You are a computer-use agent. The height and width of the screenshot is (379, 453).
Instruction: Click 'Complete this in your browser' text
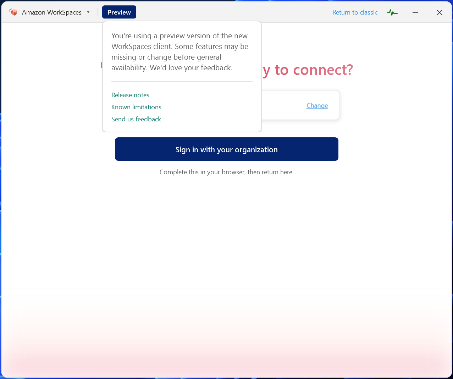tap(227, 172)
